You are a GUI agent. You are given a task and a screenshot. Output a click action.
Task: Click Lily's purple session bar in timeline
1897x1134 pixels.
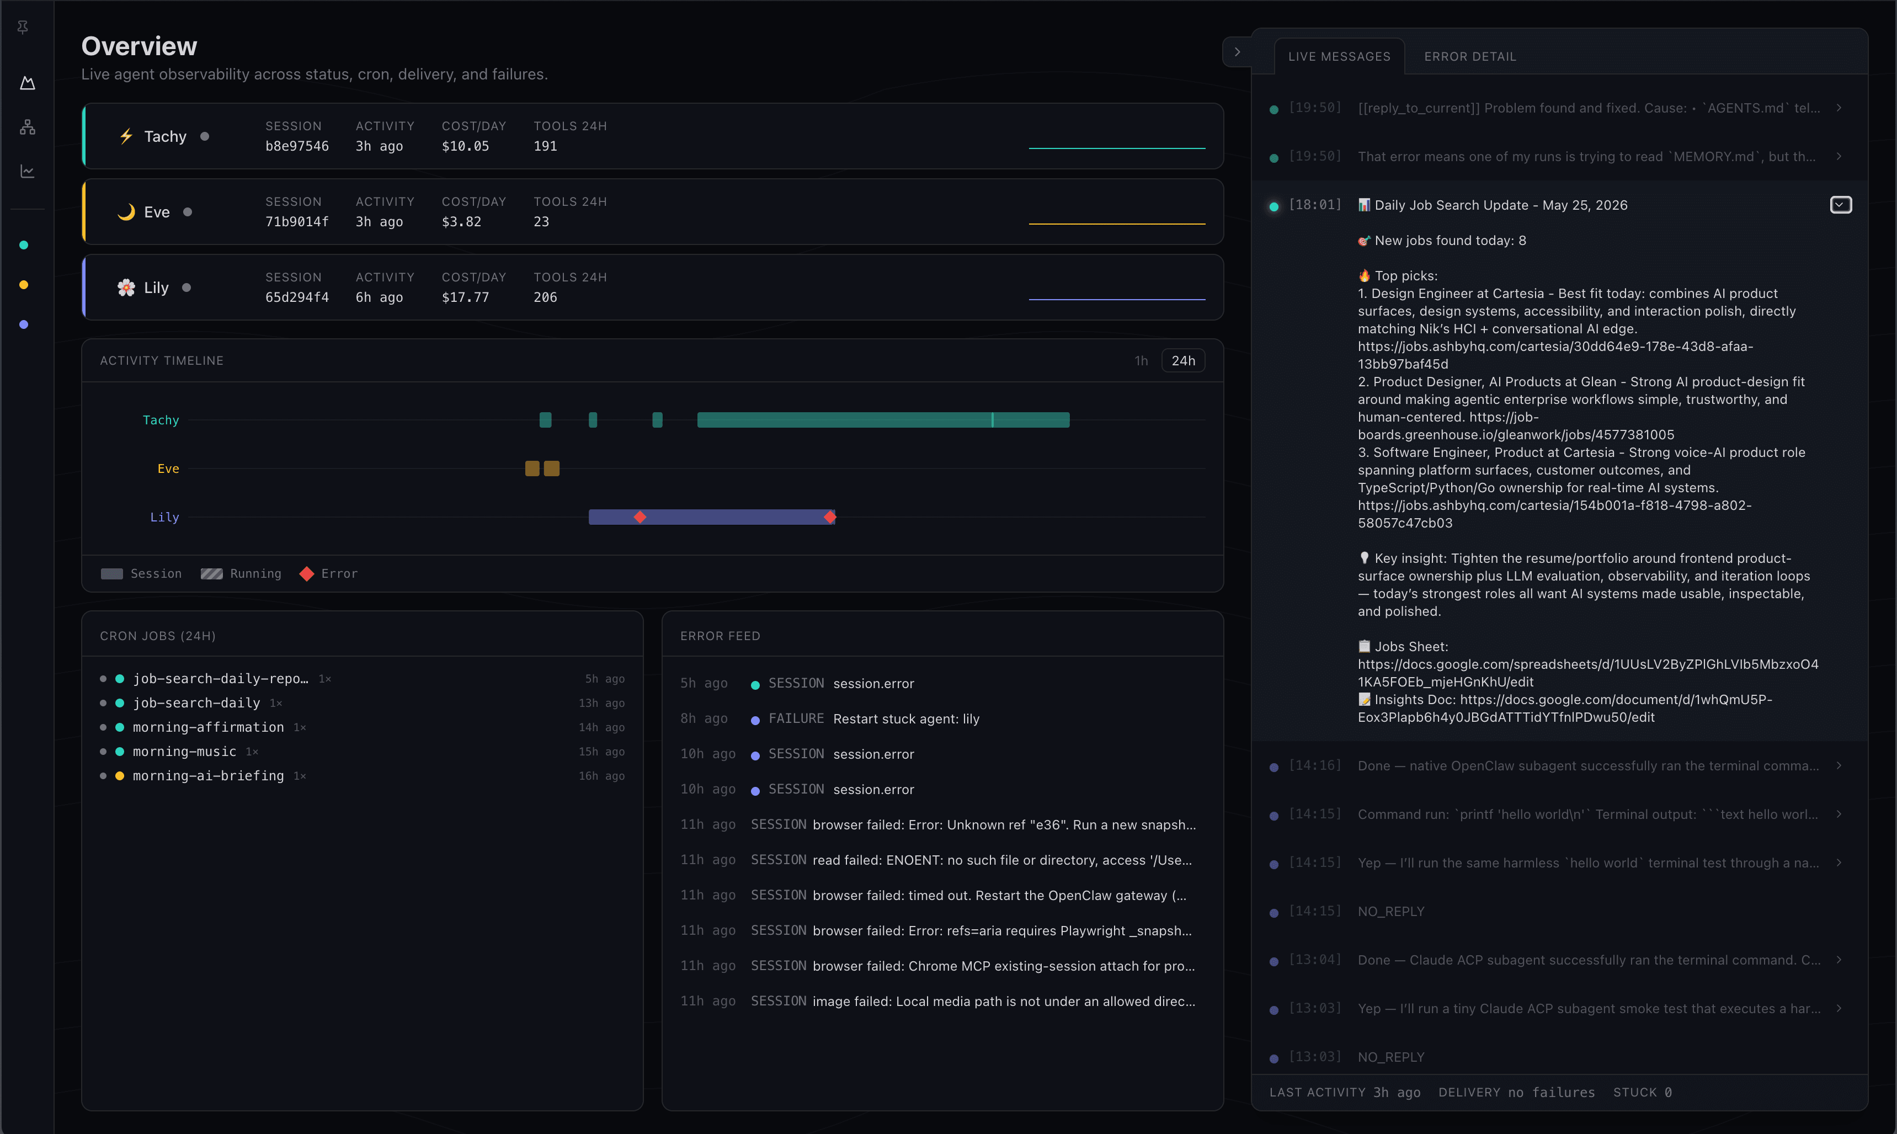point(712,517)
